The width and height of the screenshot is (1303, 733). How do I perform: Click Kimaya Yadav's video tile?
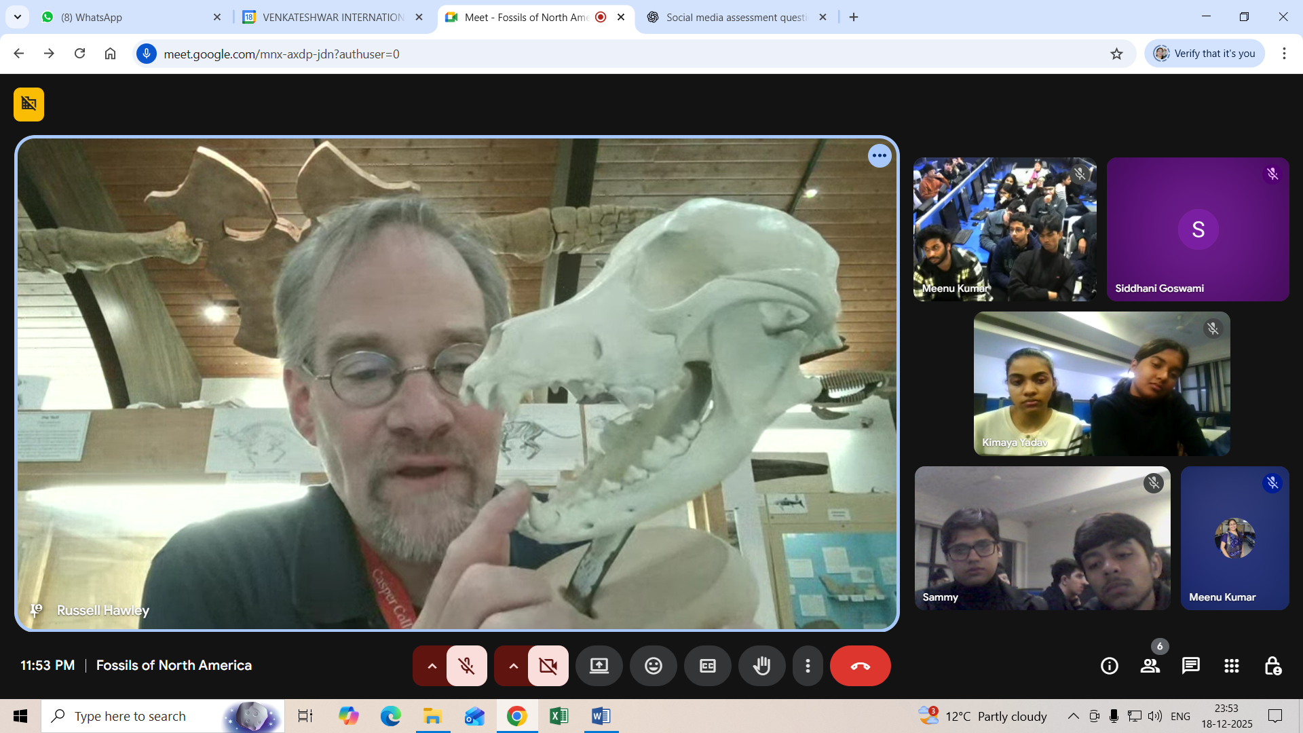tap(1101, 383)
